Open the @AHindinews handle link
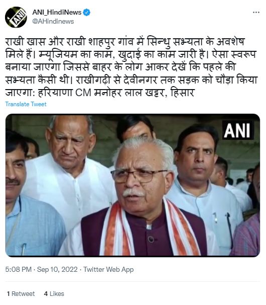Screen dimensions: 266x305 (53, 22)
